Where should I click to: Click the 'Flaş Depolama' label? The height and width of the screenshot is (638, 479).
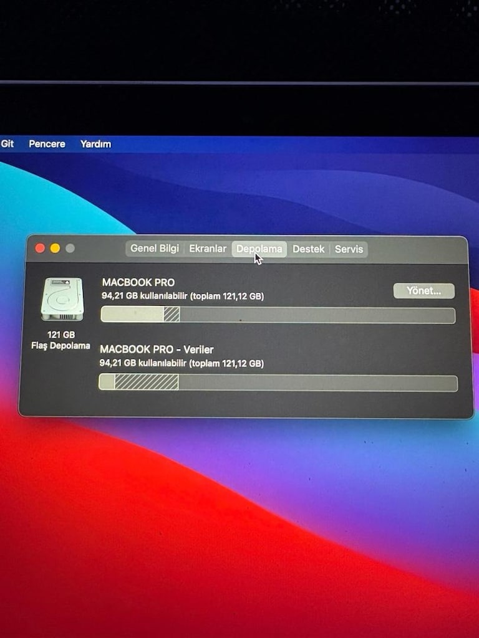pyautogui.click(x=60, y=346)
